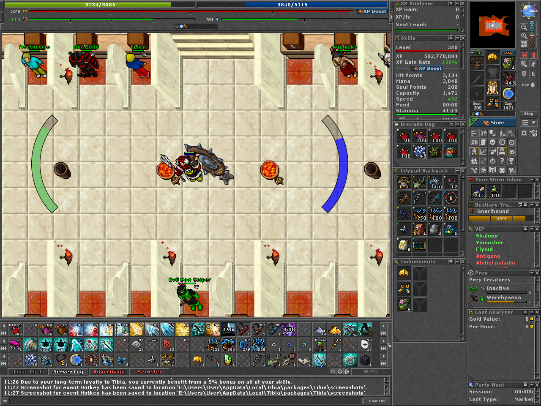
Task: Click the line chart analytics icon
Action: pos(484,152)
